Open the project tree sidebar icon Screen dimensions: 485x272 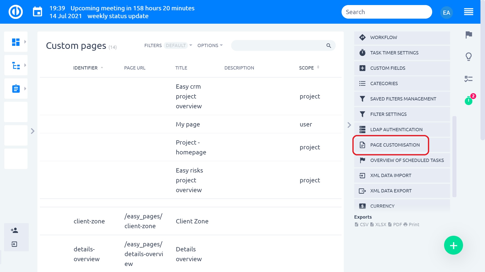point(16,65)
